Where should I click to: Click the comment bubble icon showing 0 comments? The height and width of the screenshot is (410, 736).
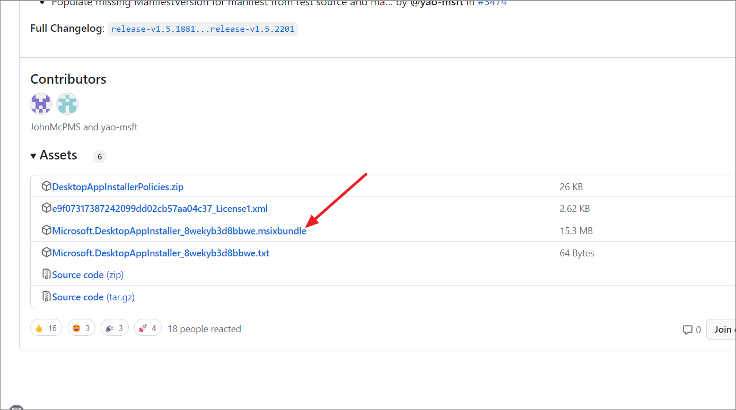pyautogui.click(x=687, y=329)
